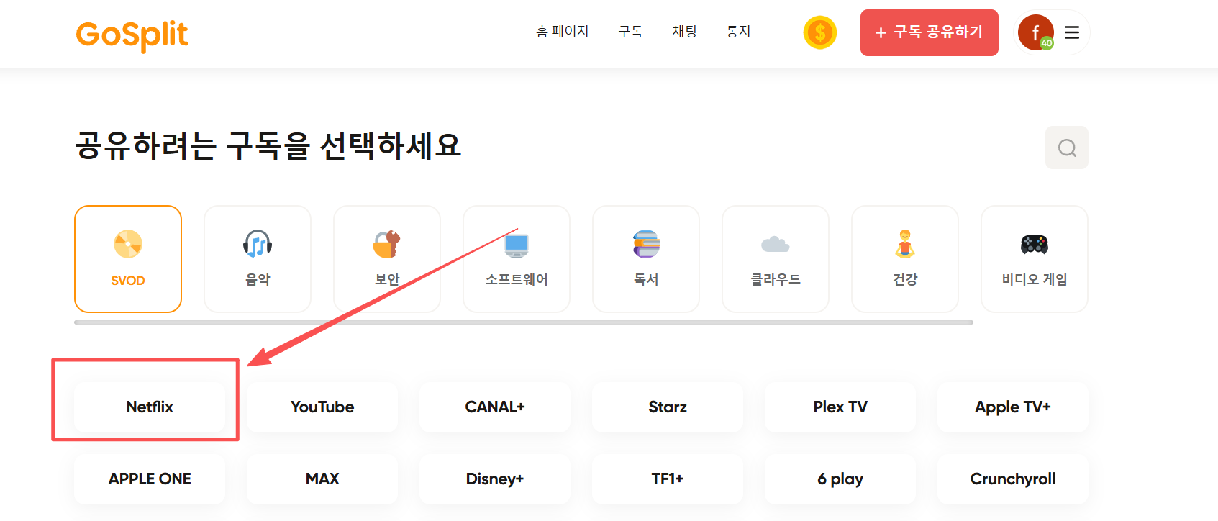Select the security (보안) category
This screenshot has width=1218, height=521.
click(x=387, y=259)
